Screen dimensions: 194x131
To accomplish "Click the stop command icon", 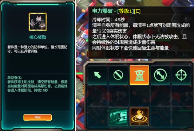I will coord(118,75).
